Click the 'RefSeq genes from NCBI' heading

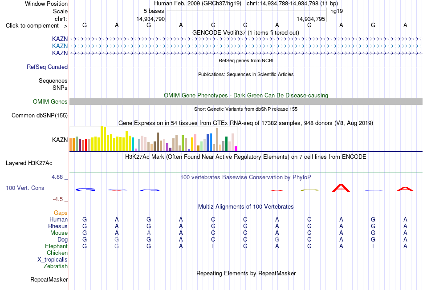tap(246, 60)
